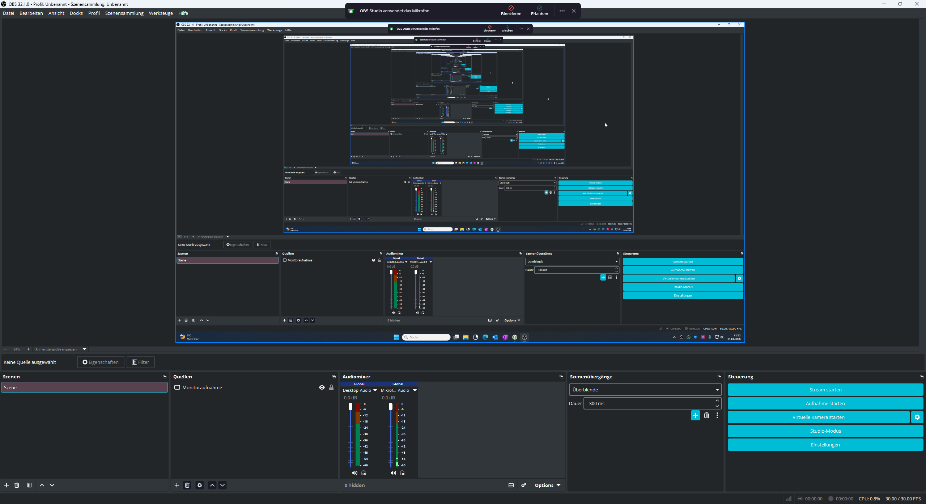
Task: Zoom in preview with plus icon
Action: [x=29, y=349]
